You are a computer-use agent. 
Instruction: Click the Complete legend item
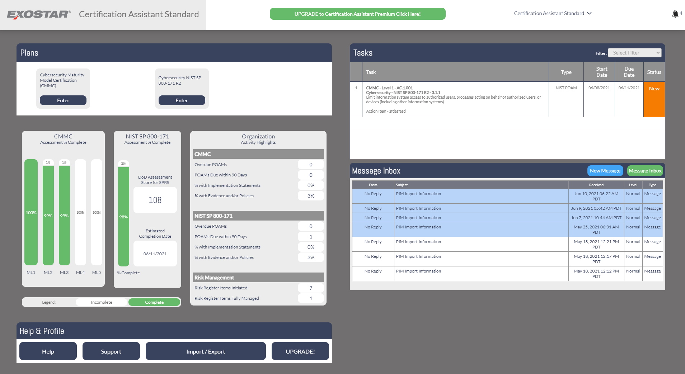pyautogui.click(x=154, y=302)
